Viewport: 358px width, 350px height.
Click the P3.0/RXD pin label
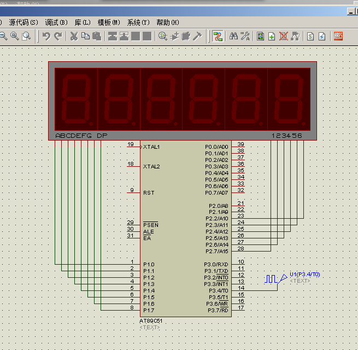click(x=216, y=264)
